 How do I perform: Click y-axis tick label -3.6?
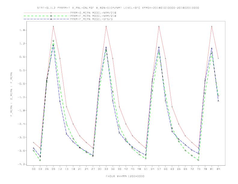coord(21,151)
